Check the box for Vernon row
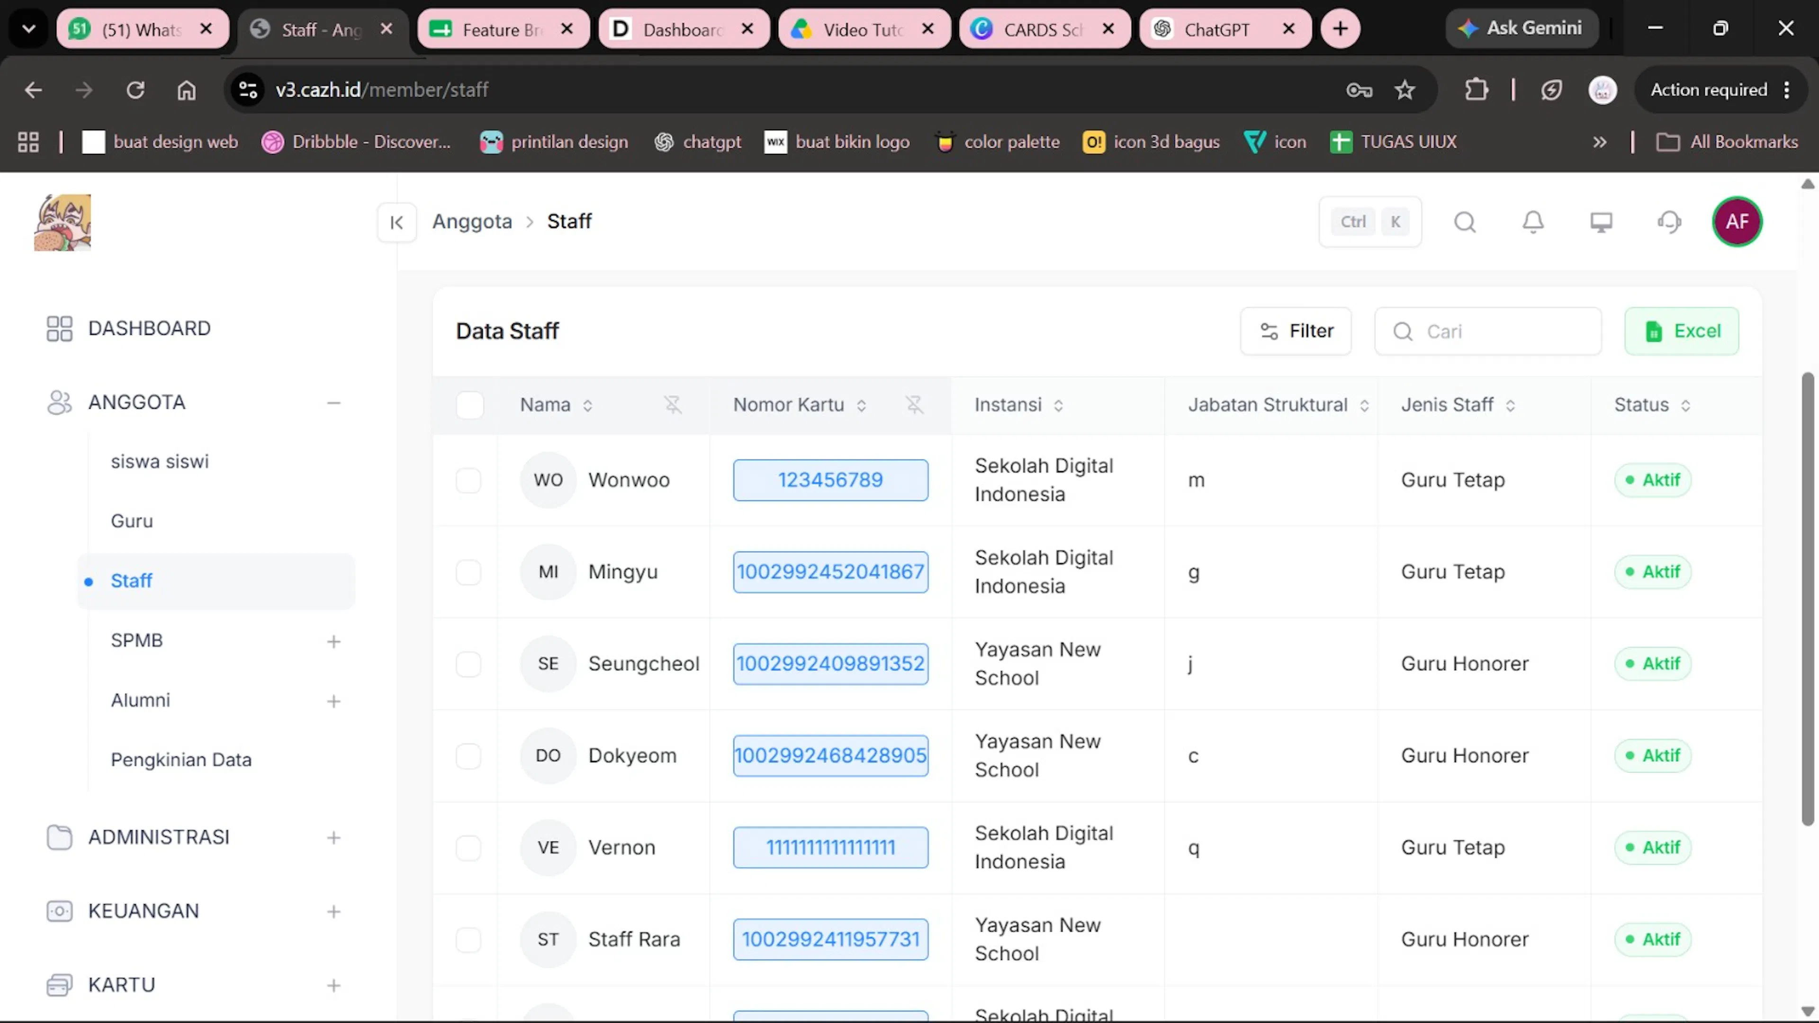 468,847
